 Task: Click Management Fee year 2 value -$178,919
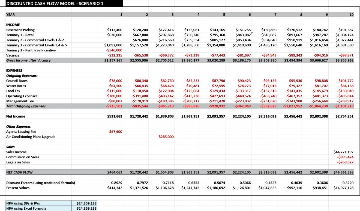pyautogui.click(x=140, y=101)
